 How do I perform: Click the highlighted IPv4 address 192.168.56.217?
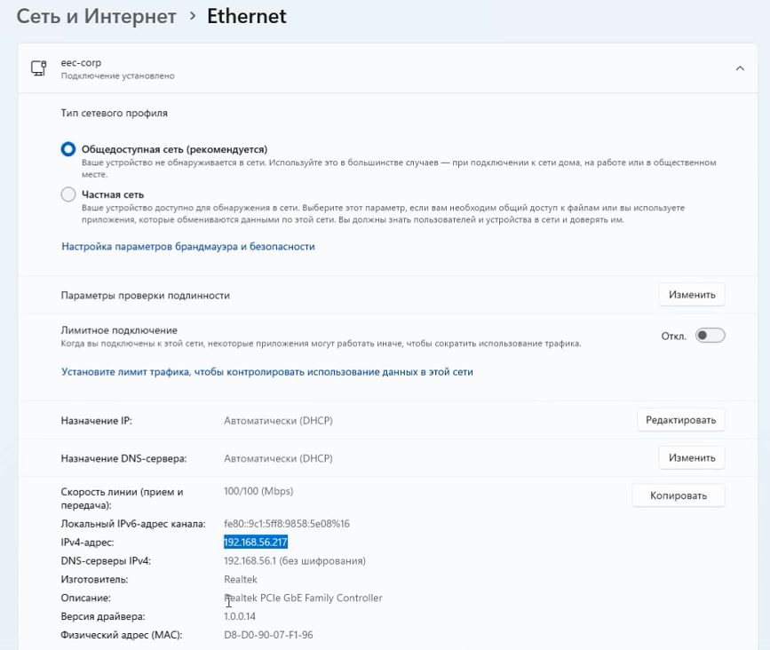click(x=256, y=542)
